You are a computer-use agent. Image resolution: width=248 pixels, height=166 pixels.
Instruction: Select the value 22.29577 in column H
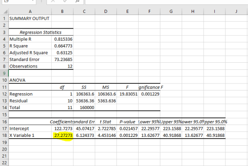click(x=193, y=128)
